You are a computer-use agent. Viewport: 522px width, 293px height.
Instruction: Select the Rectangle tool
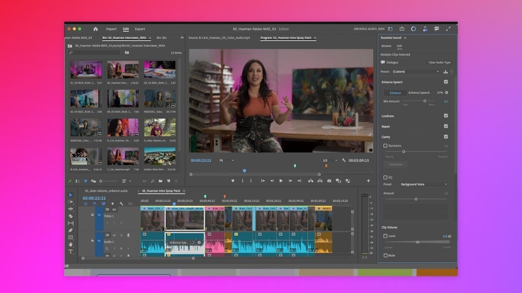(70, 237)
